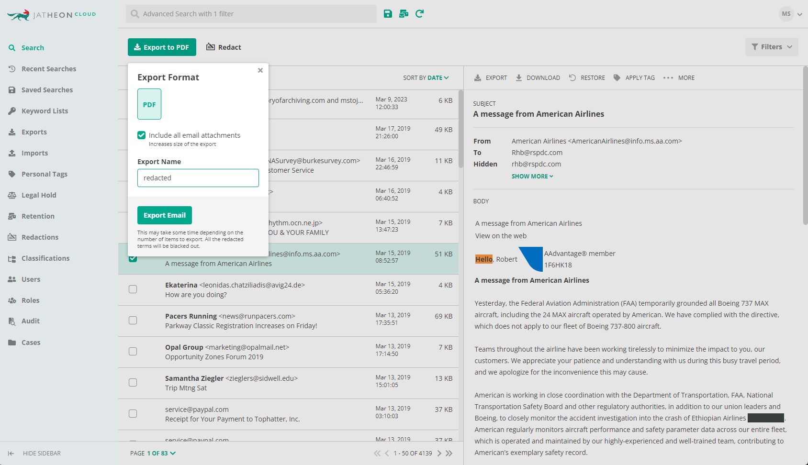808x465 pixels.
Task: Click the Restore icon in preview toolbar
Action: tap(572, 77)
